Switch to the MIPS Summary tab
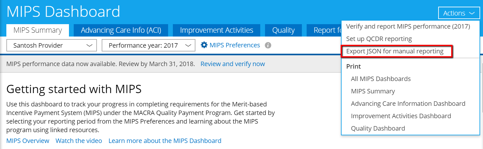Image resolution: width=483 pixels, height=149 pixels. (37, 30)
